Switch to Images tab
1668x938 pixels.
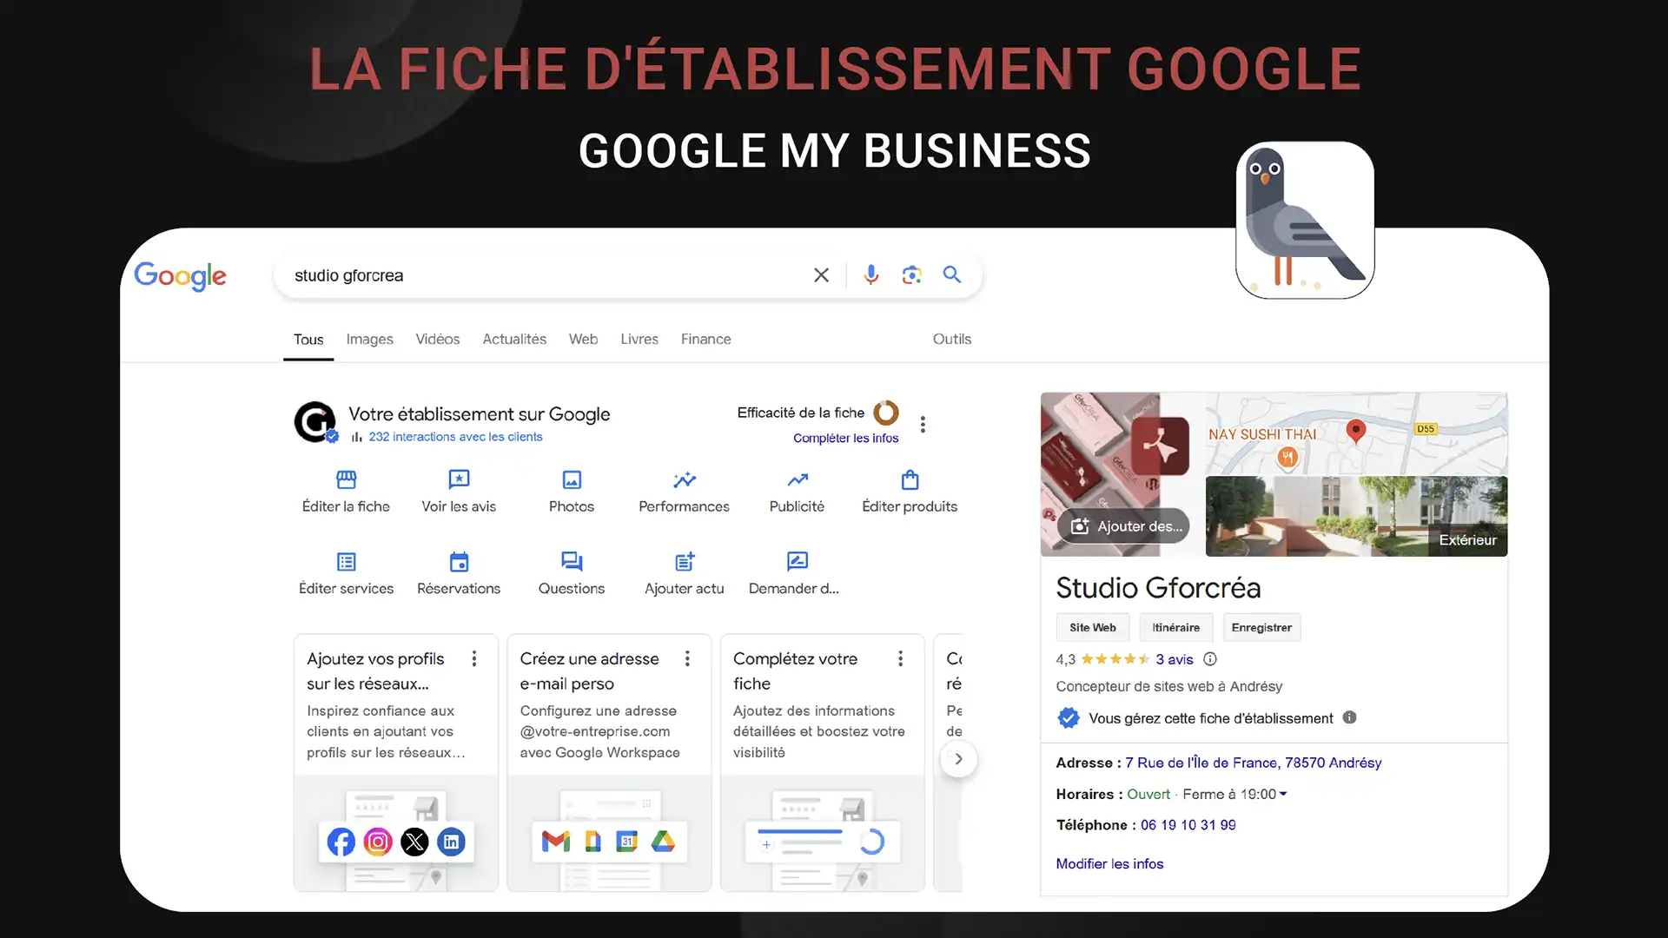369,340
